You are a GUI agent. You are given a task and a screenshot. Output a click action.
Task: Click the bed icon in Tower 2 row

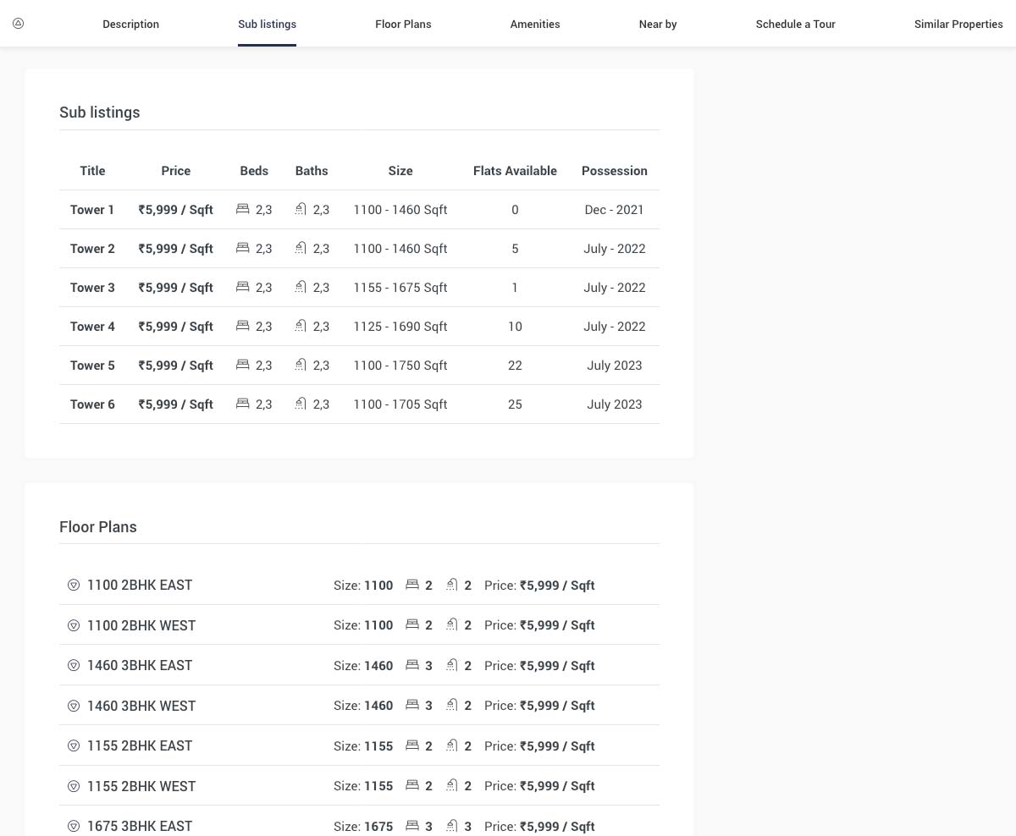pyautogui.click(x=243, y=248)
